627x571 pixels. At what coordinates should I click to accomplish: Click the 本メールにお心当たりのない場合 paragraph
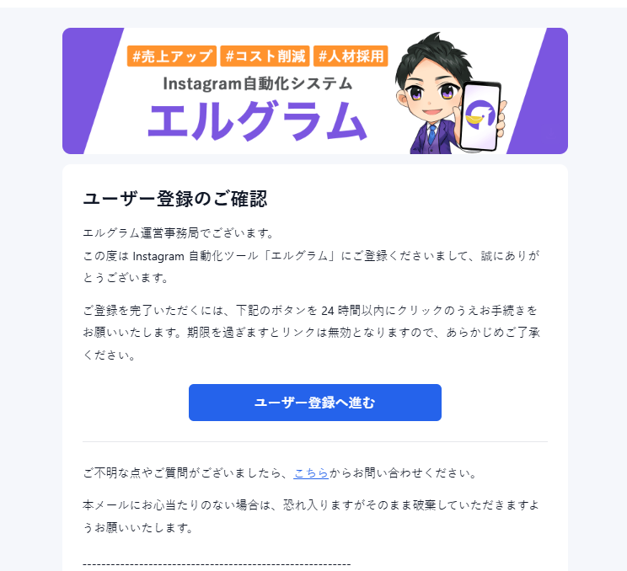click(311, 516)
